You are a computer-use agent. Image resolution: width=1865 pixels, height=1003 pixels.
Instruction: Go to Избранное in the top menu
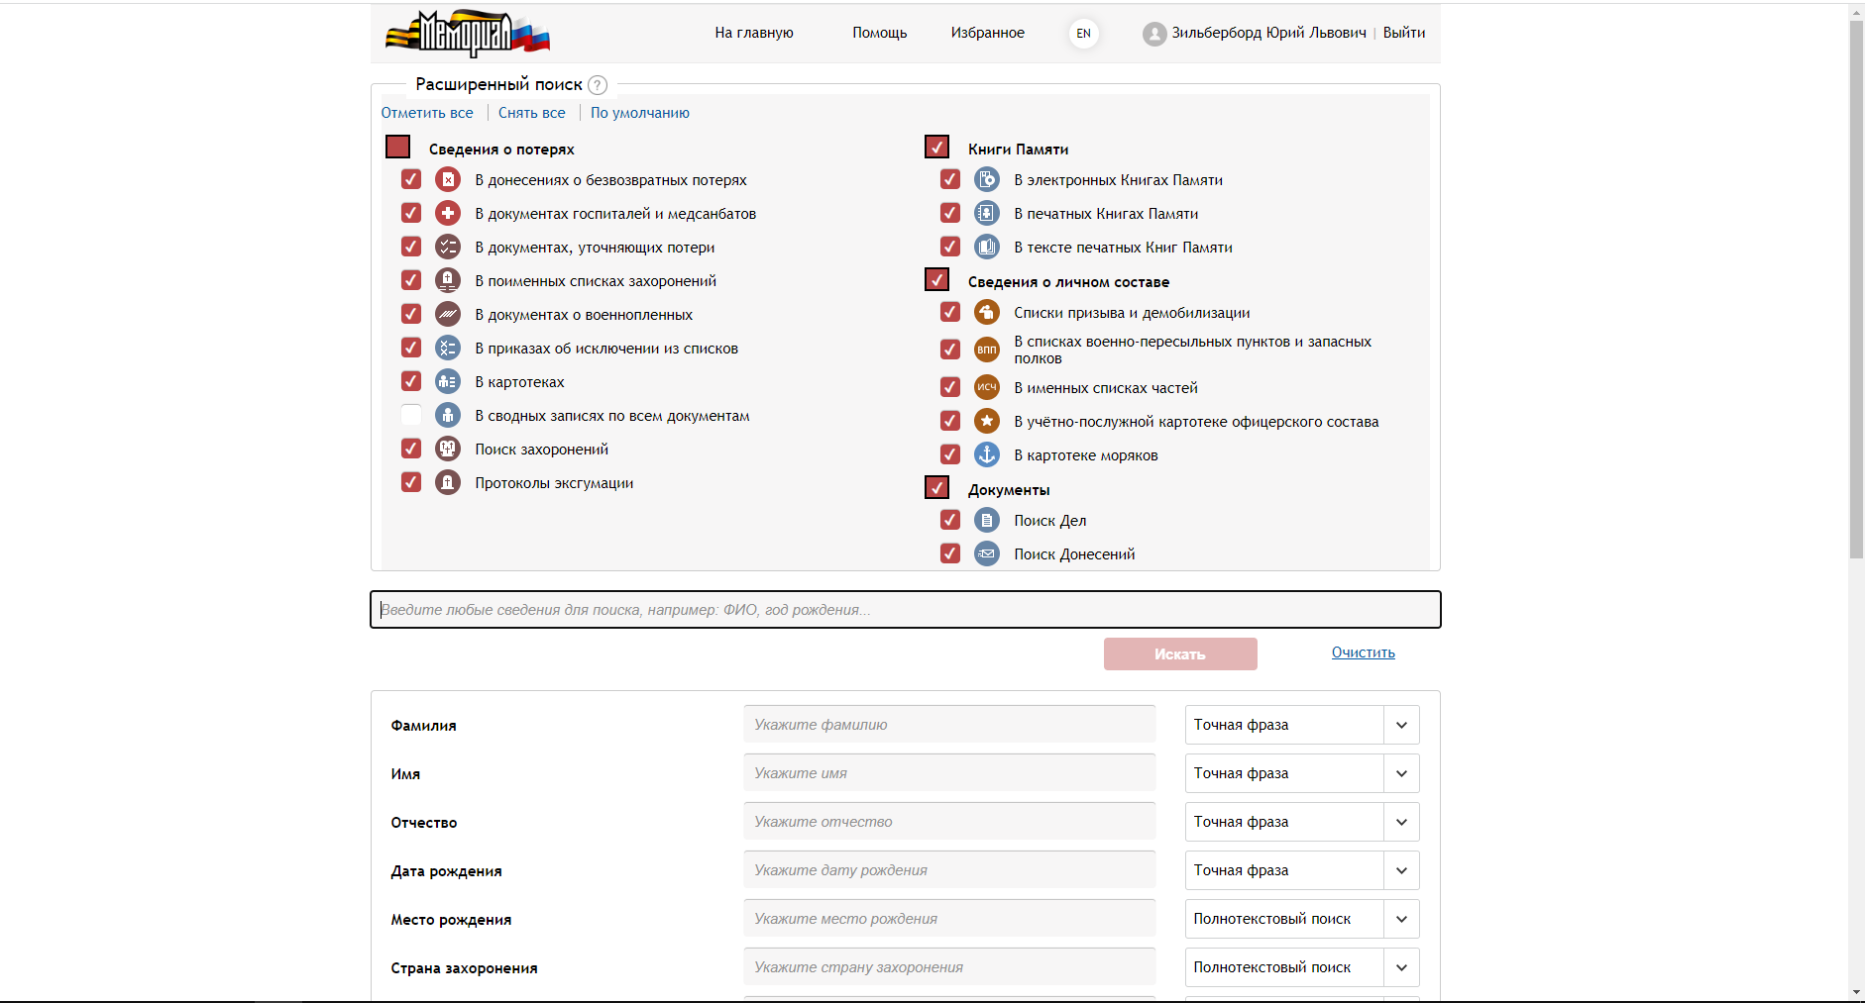point(987,33)
